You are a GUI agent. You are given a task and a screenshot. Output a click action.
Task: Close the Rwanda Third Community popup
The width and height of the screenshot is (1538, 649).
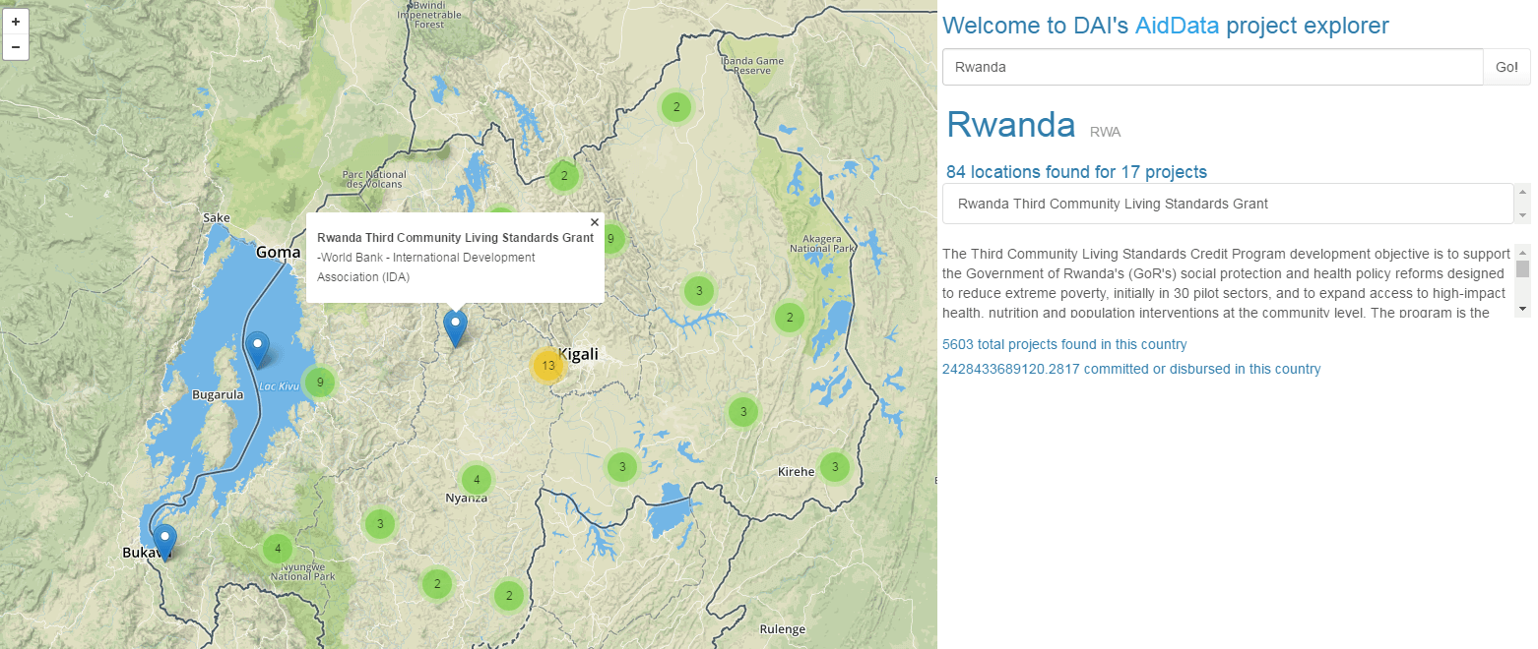point(595,222)
